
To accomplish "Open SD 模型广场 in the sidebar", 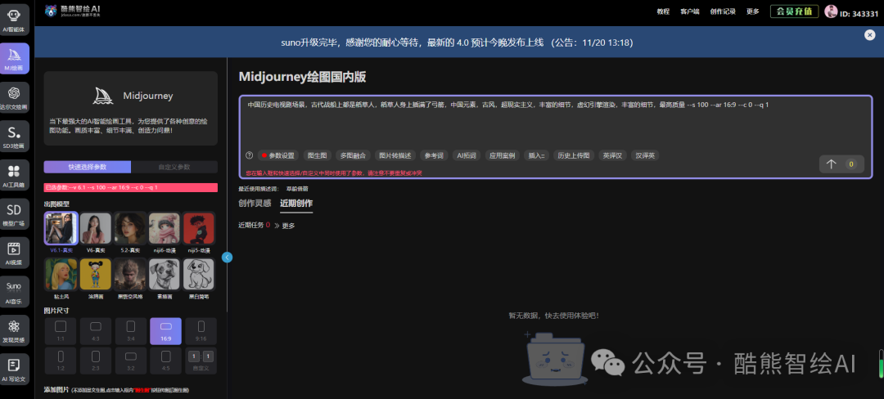I will tap(15, 214).
